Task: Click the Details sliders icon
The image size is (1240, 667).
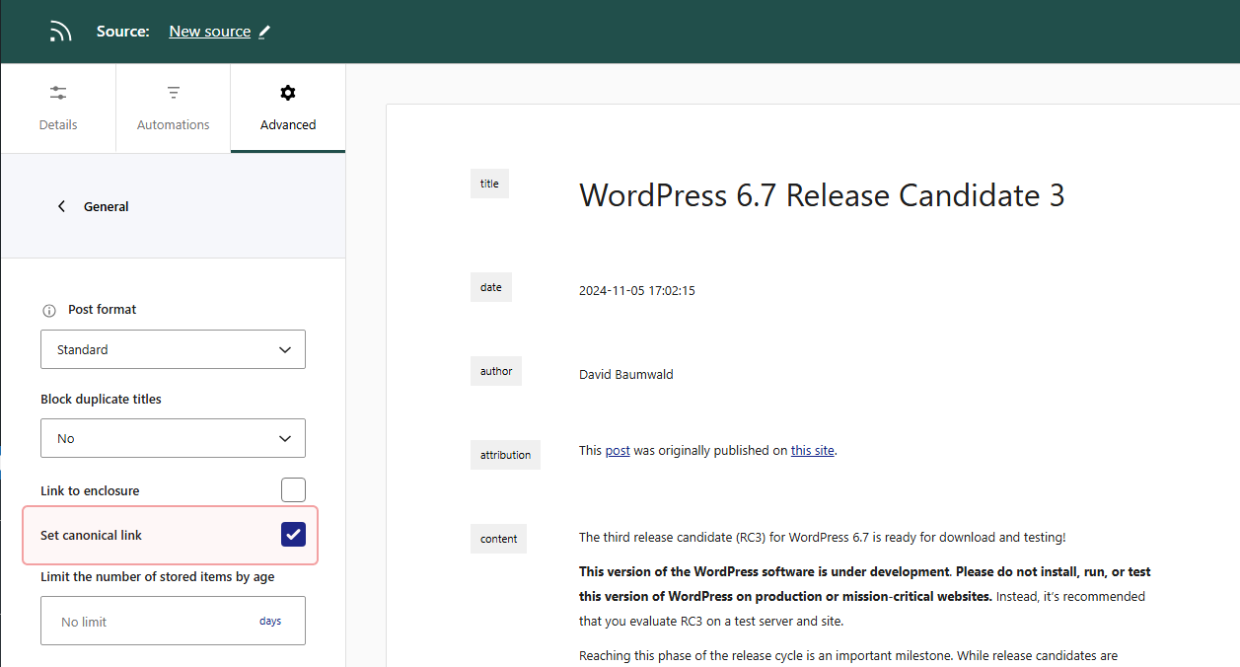Action: click(57, 93)
